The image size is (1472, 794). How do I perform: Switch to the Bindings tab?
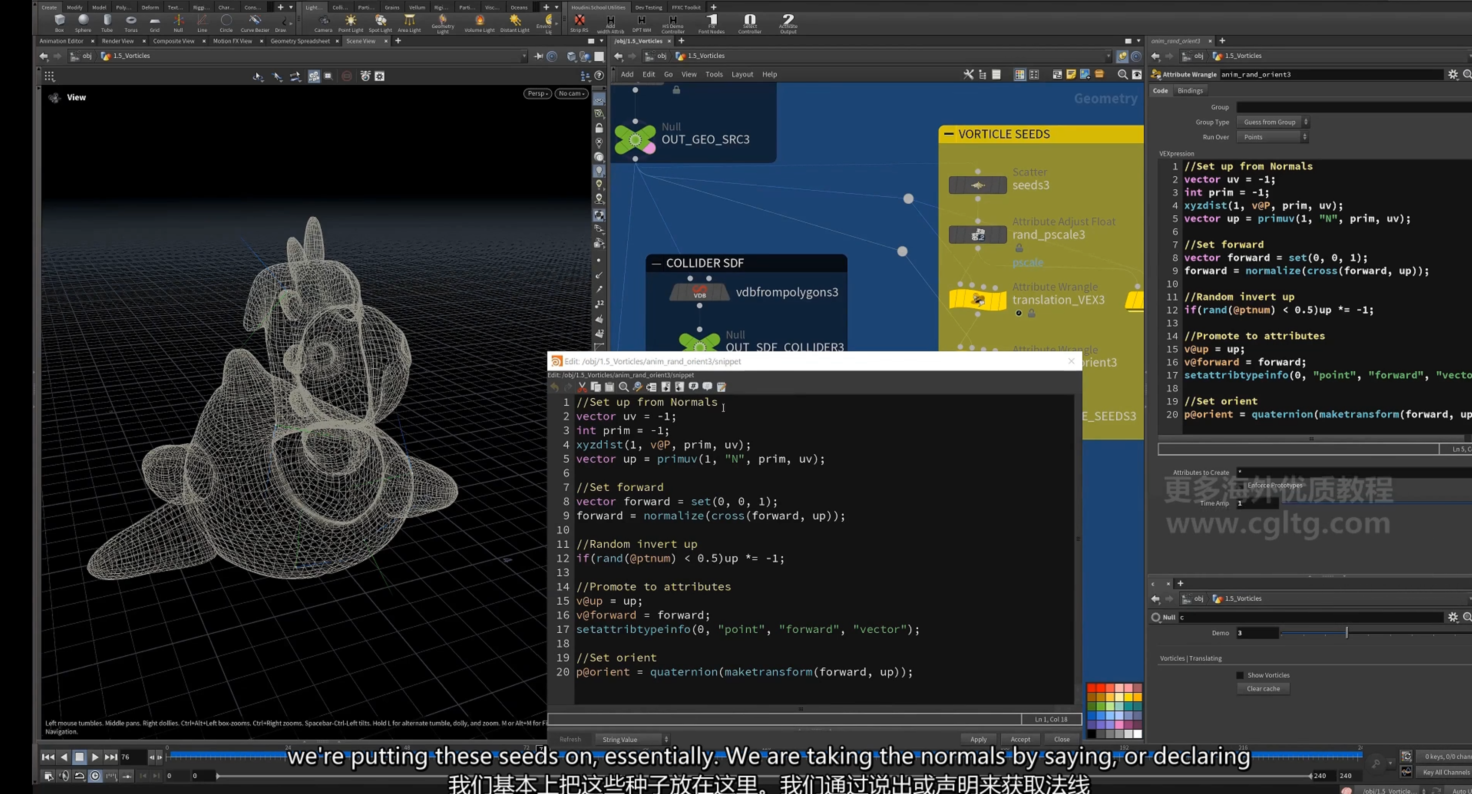pos(1190,91)
